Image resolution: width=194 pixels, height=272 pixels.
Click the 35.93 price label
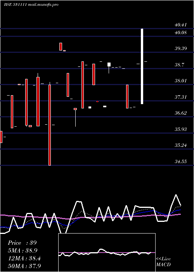pos(181,129)
